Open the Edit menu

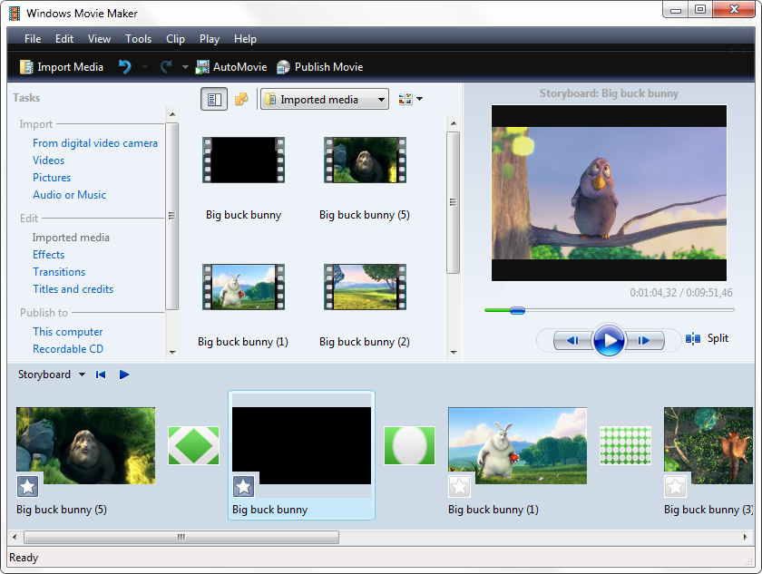64,39
